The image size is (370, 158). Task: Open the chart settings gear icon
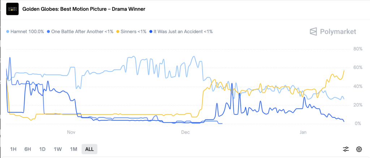click(359, 149)
